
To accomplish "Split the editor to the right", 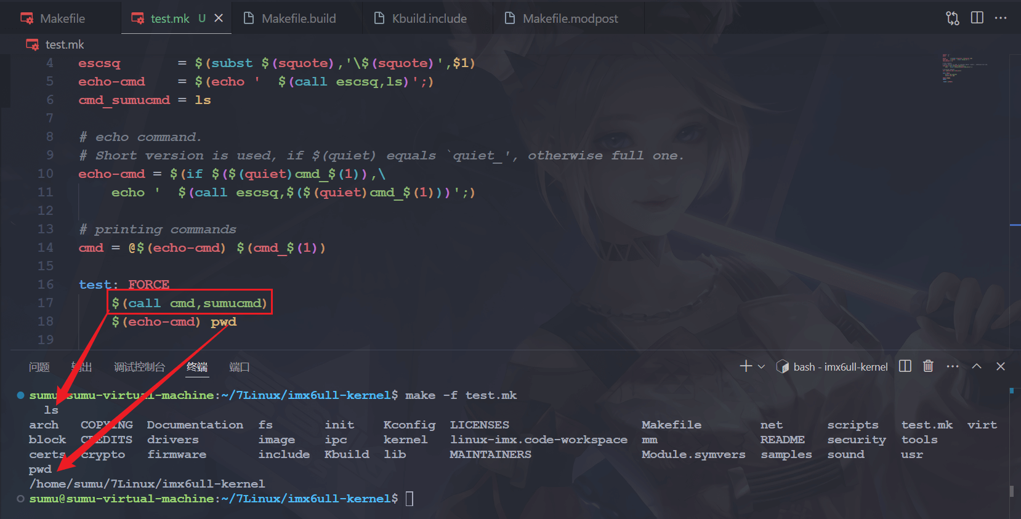I will click(977, 18).
